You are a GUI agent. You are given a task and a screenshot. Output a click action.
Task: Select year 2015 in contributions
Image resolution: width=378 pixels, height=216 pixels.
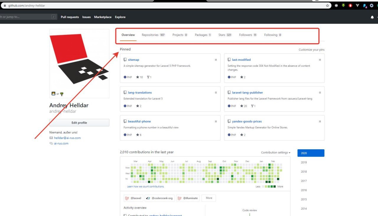click(x=304, y=199)
